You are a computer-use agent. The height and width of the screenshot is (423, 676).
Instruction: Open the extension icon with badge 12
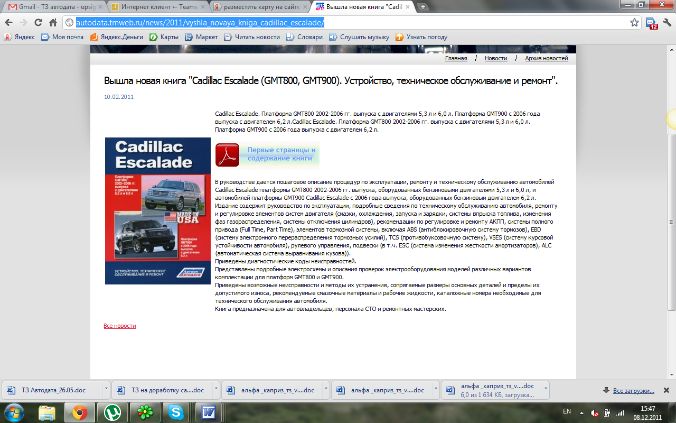click(651, 23)
